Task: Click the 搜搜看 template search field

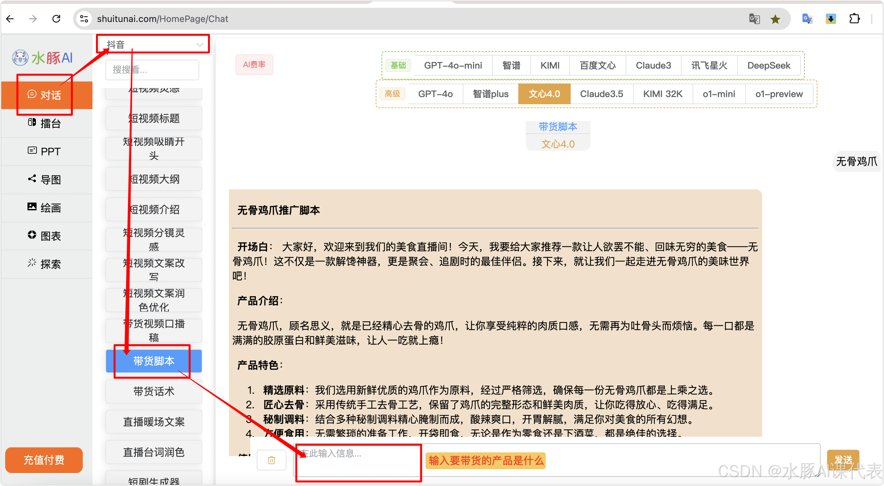Action: 152,70
